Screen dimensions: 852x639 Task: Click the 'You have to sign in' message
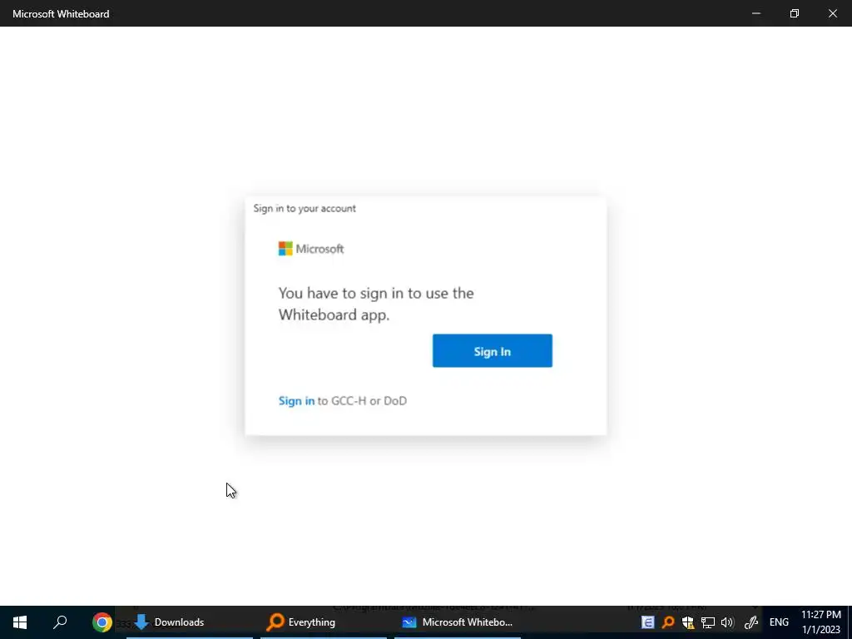pos(376,304)
